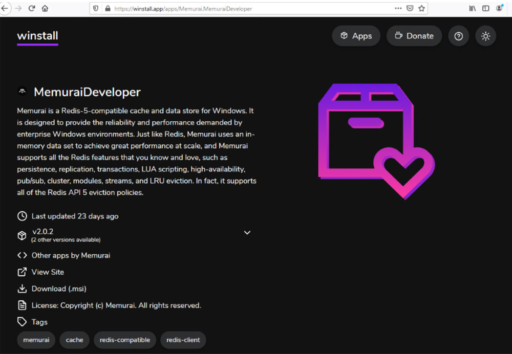512x354 pixels.
Task: Select the 'redis-client' tag
Action: tap(183, 340)
